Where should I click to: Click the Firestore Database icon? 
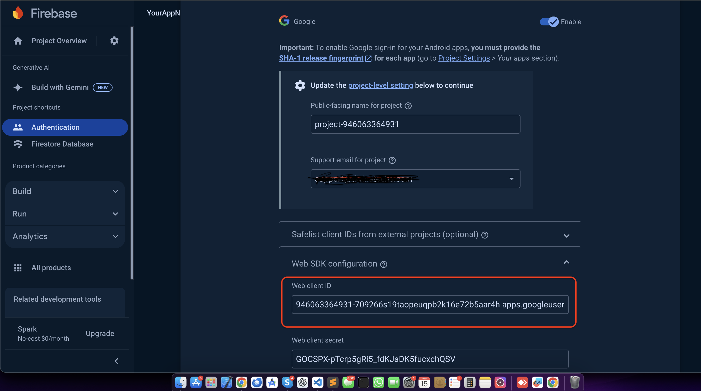click(18, 144)
